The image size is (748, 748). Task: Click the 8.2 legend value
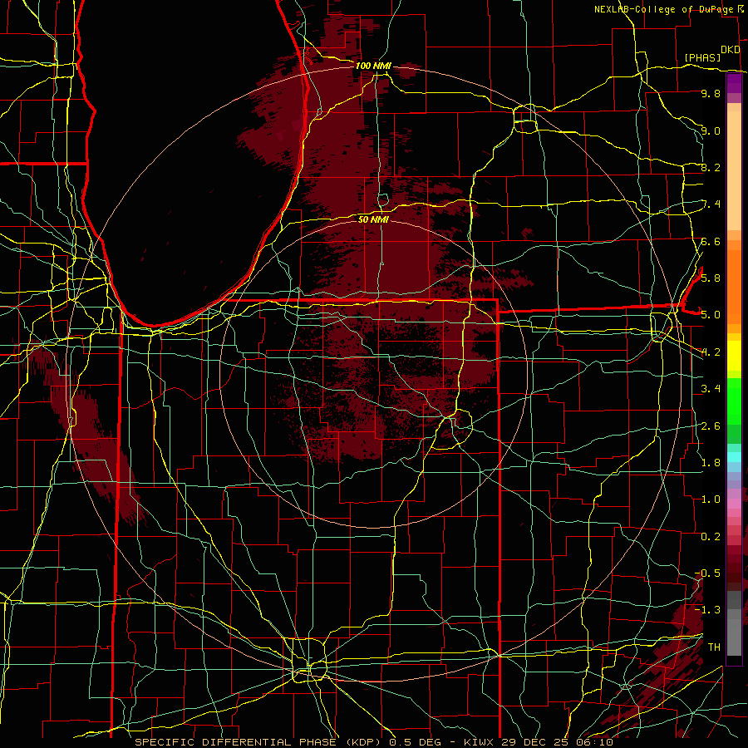pos(711,167)
